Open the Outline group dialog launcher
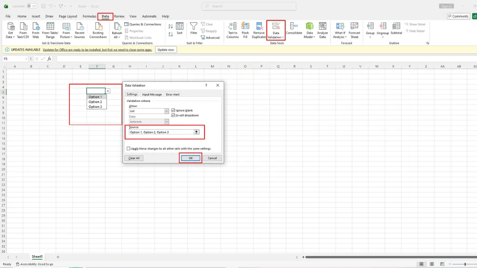Viewport: 477px width, 268px height. click(x=428, y=43)
